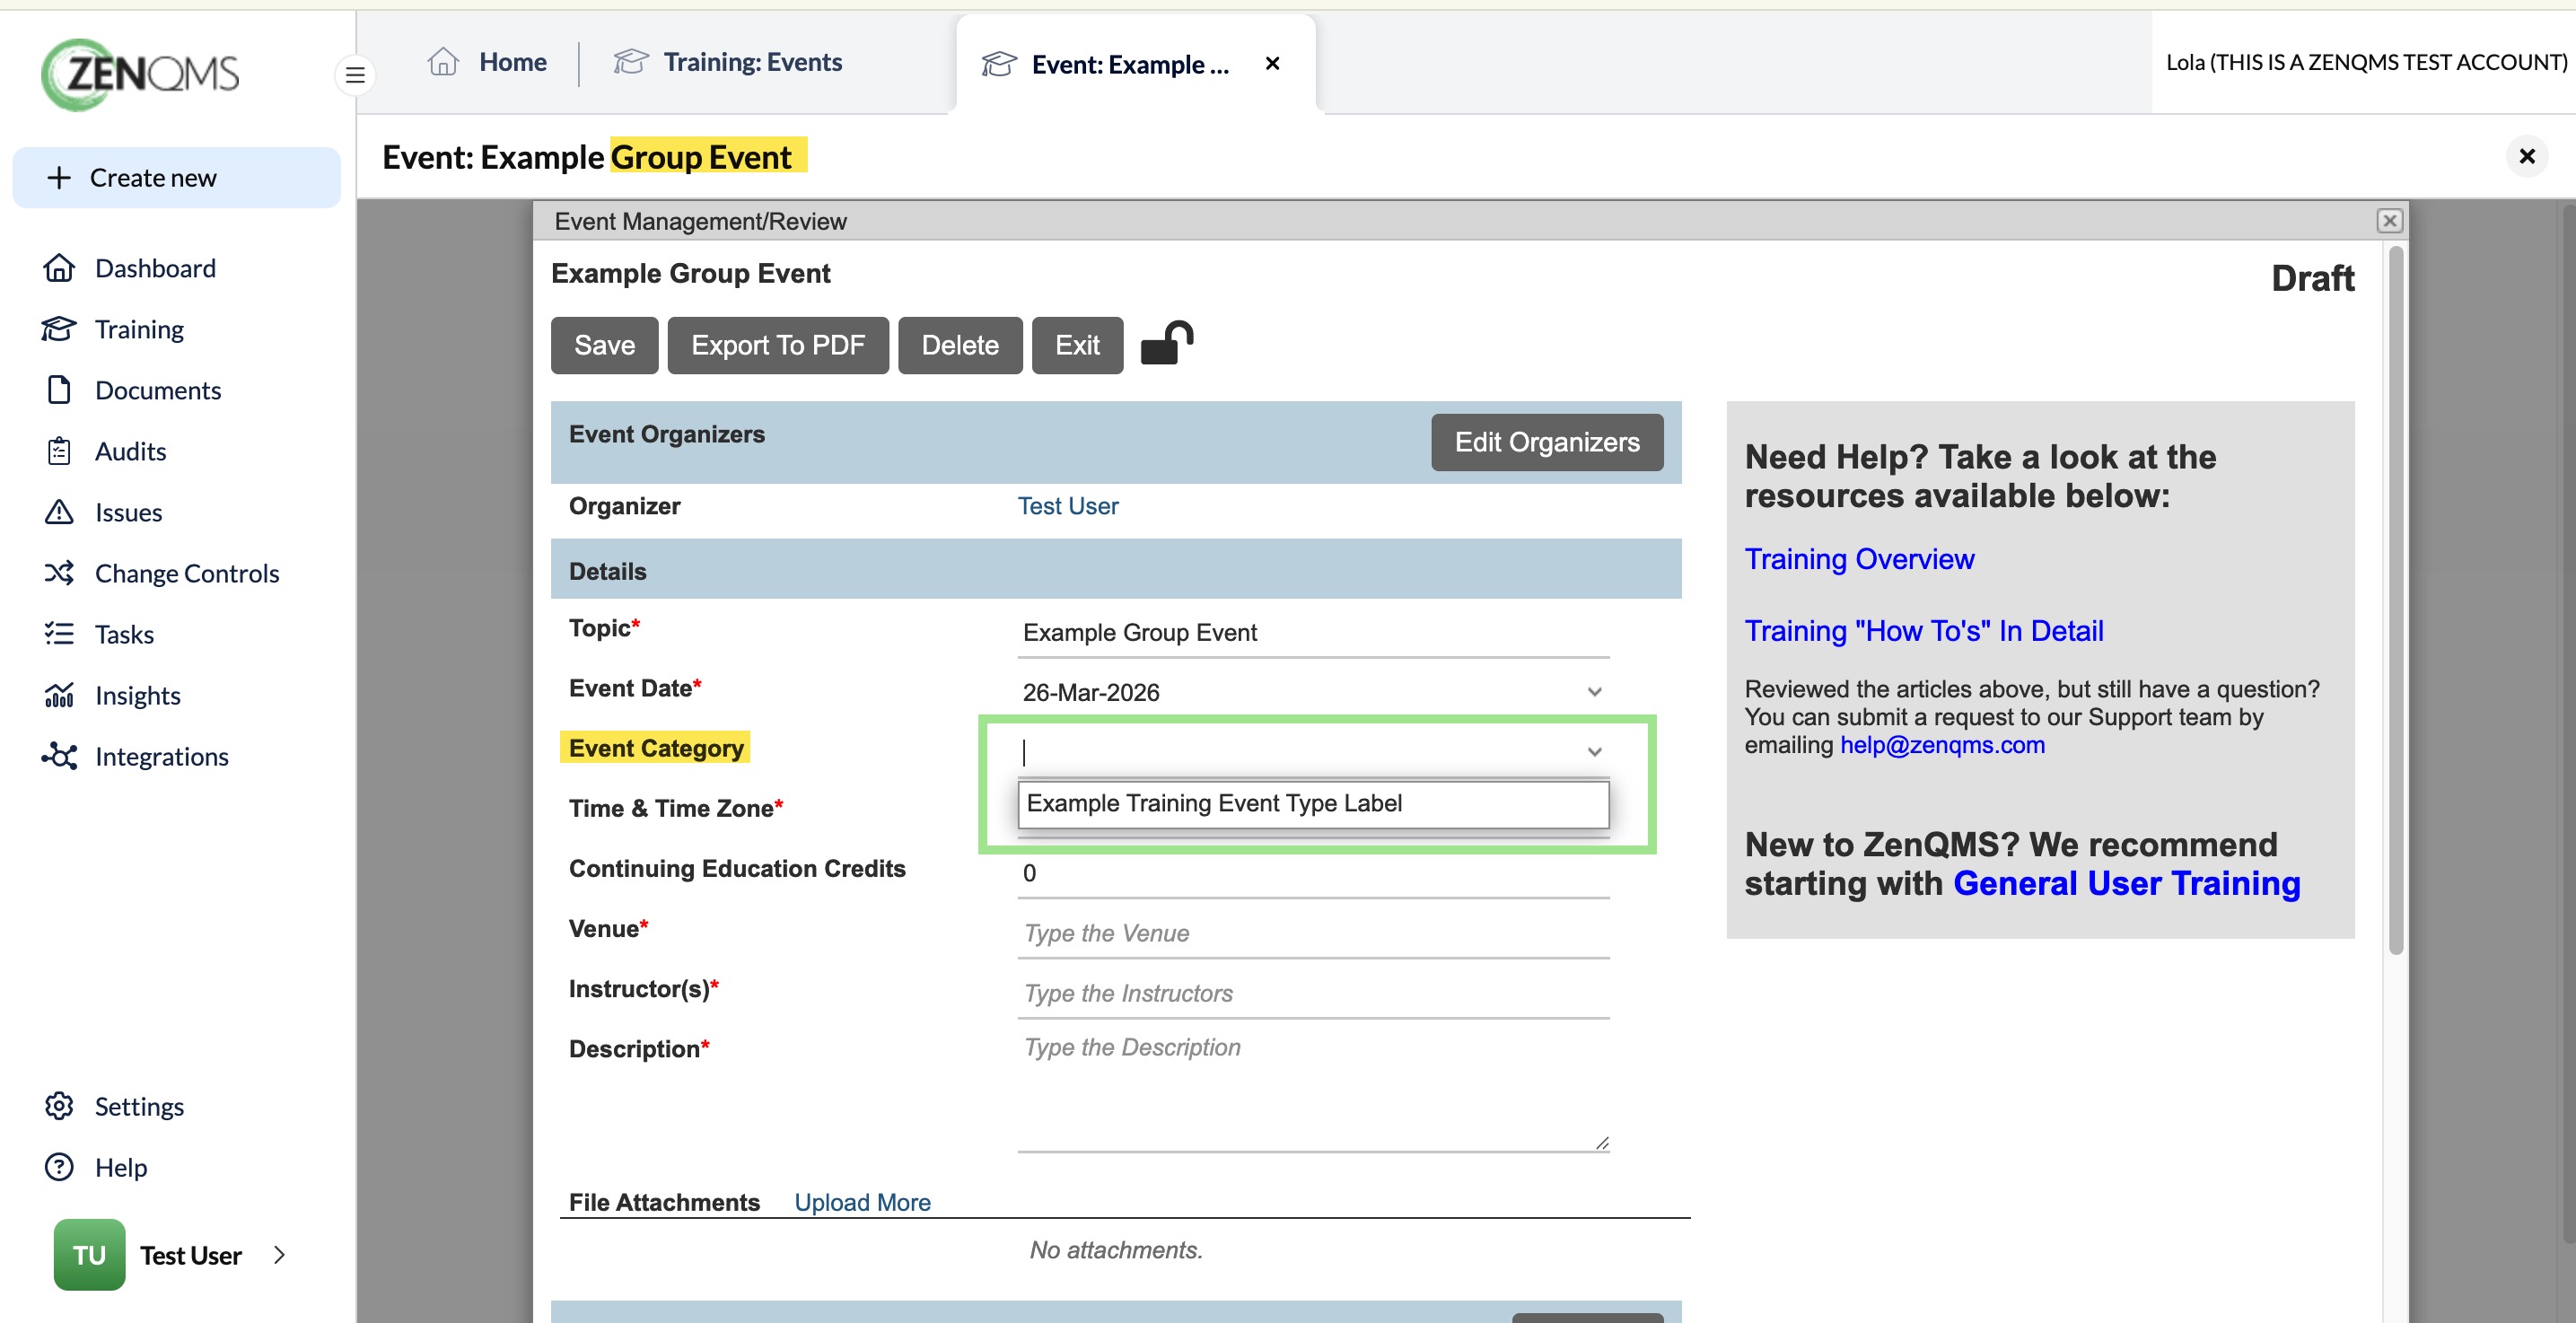This screenshot has height=1323, width=2576.
Task: Click the Event: Example tab cap icon
Action: click(x=999, y=64)
